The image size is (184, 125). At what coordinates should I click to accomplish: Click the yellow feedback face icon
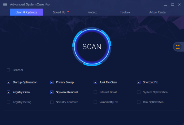click(x=178, y=47)
